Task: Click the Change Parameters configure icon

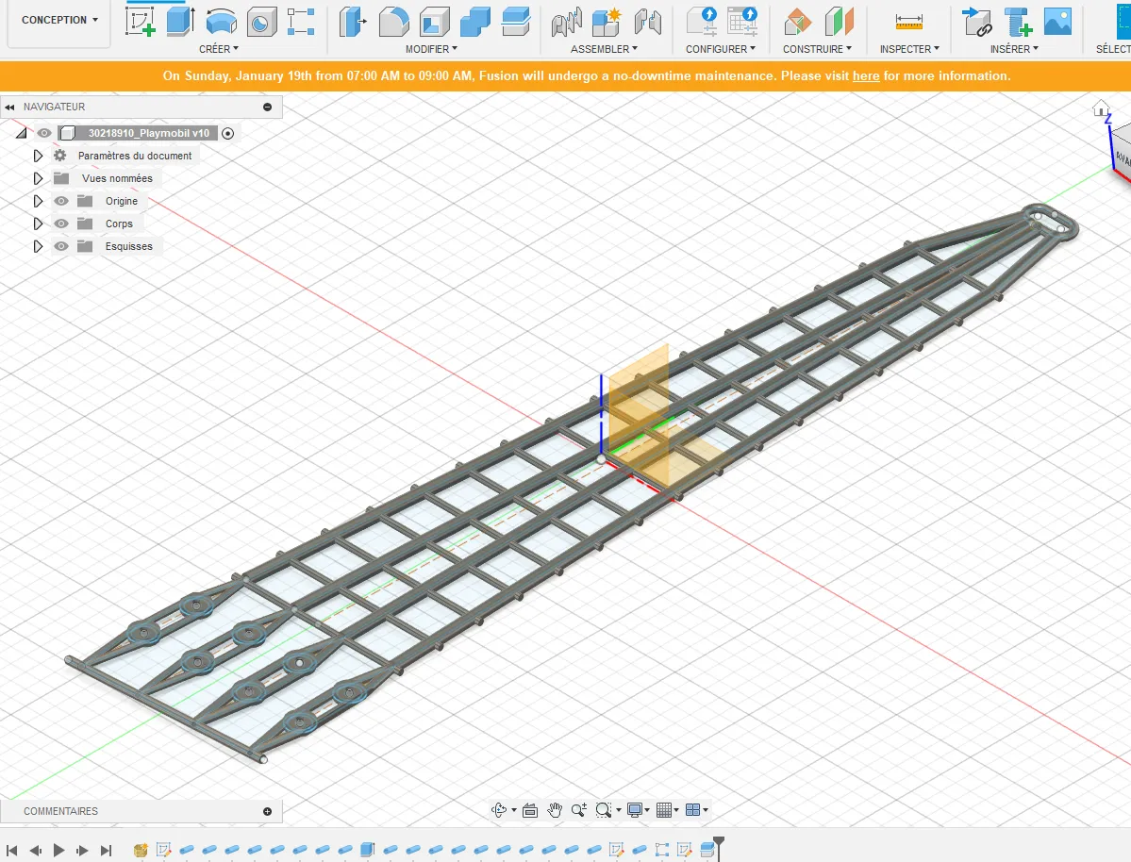Action: point(702,22)
